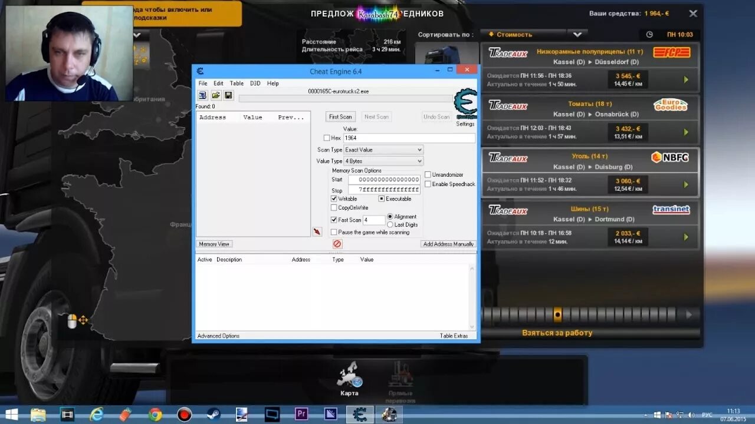755x424 pixels.
Task: Select the Last Digits radio button
Action: tap(390, 224)
